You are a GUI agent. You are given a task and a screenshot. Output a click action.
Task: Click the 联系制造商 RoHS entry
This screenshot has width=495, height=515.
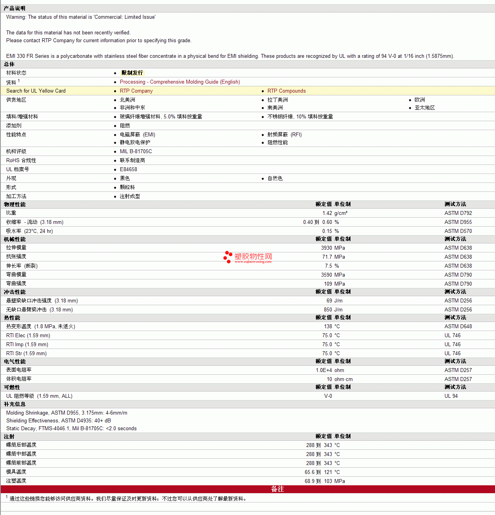click(132, 160)
